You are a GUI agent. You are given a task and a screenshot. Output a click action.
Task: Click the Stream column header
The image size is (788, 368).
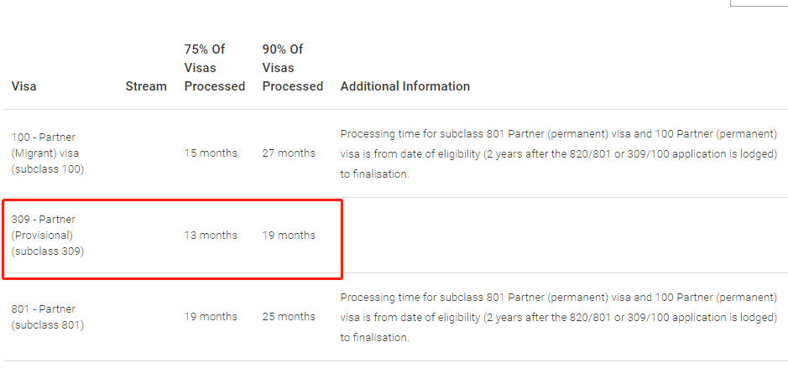(x=146, y=86)
